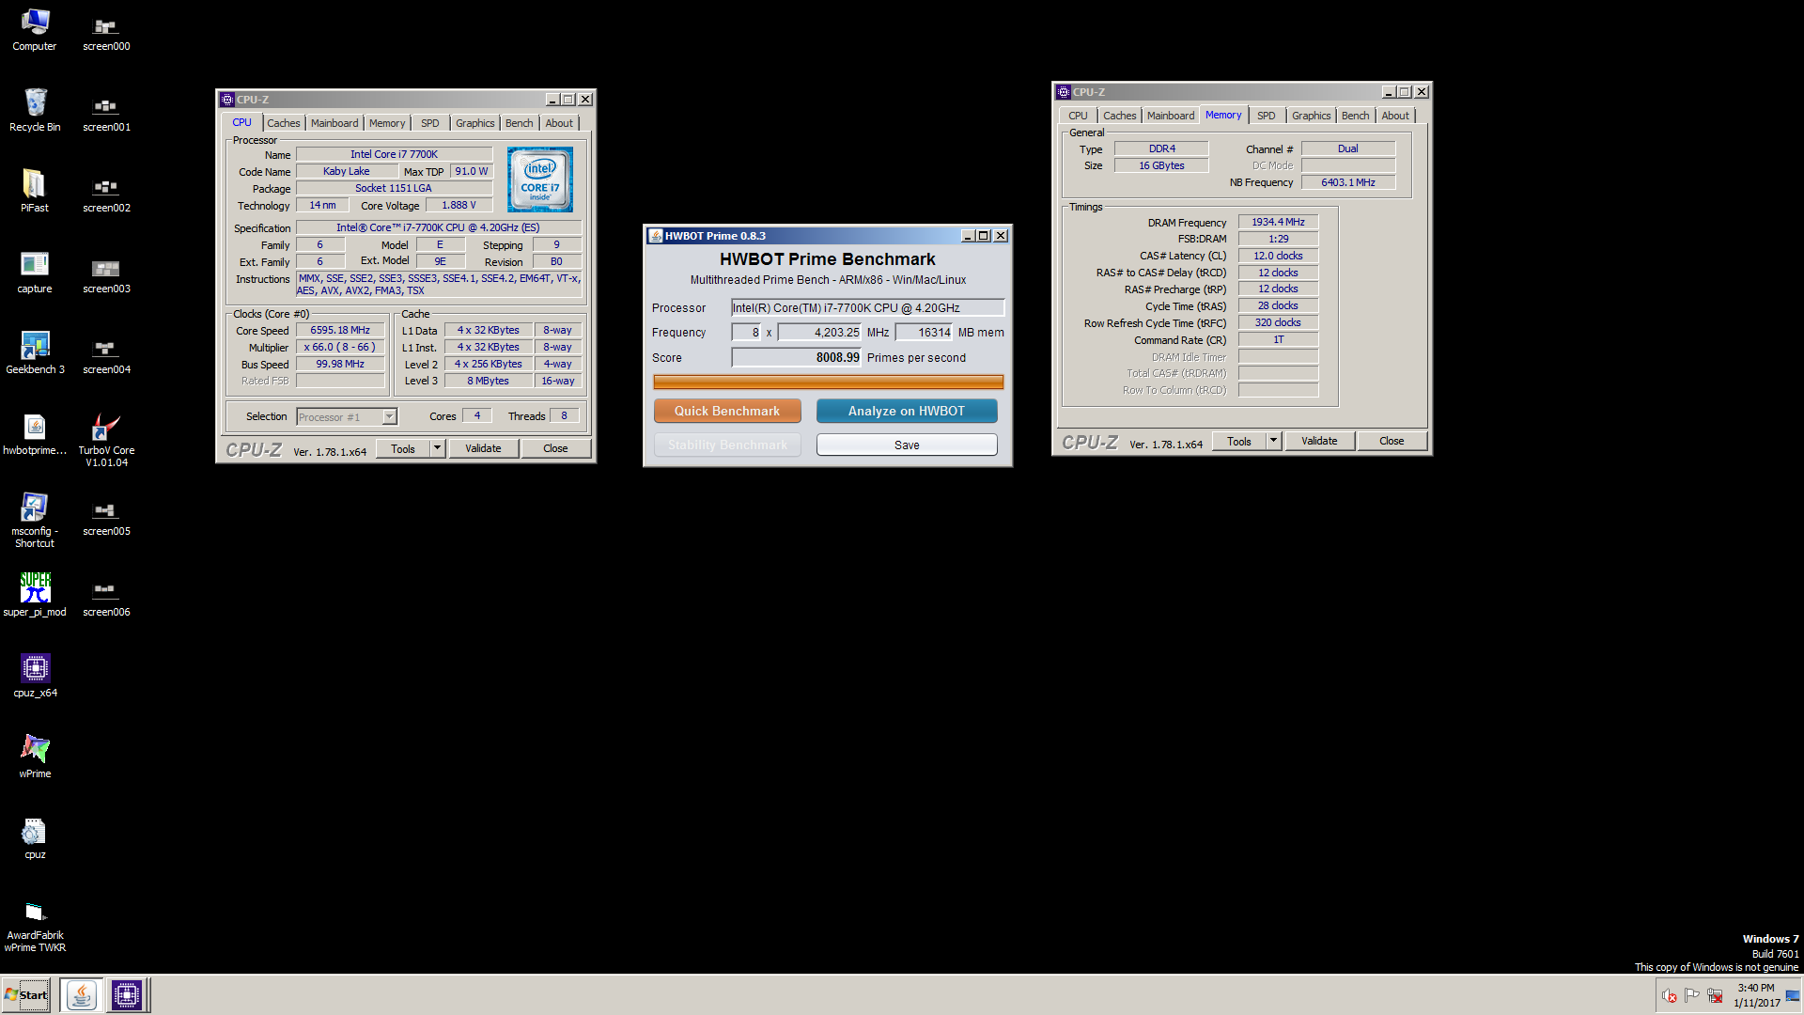1804x1015 pixels.
Task: Save the HWBOT Prime result
Action: 907,445
